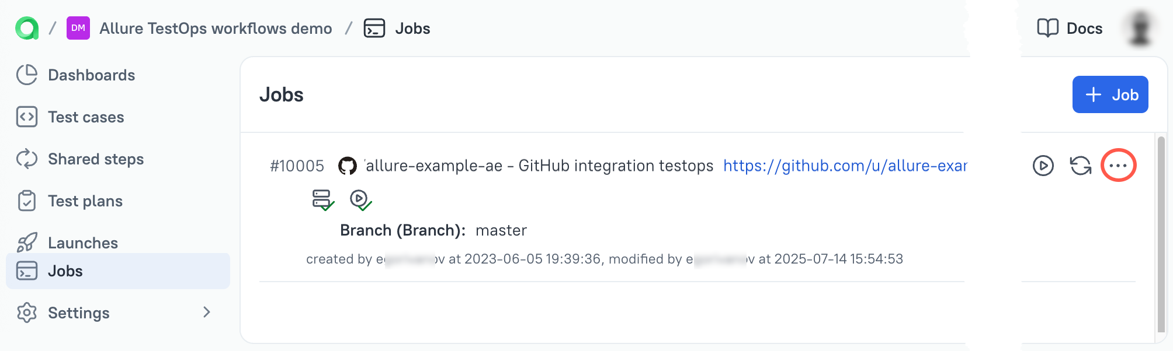Click the run job play icon
The height and width of the screenshot is (351, 1173).
tap(1043, 166)
